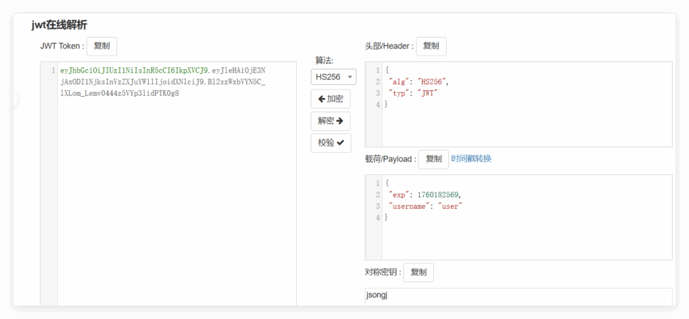Open the HS256 algorithm dropdown
This screenshot has height=319, width=689.
[x=334, y=77]
